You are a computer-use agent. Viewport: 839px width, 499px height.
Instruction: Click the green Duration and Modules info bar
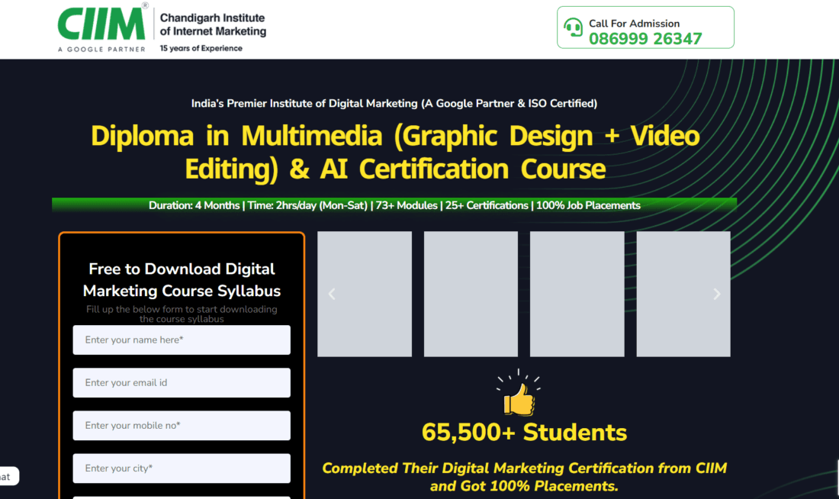394,205
